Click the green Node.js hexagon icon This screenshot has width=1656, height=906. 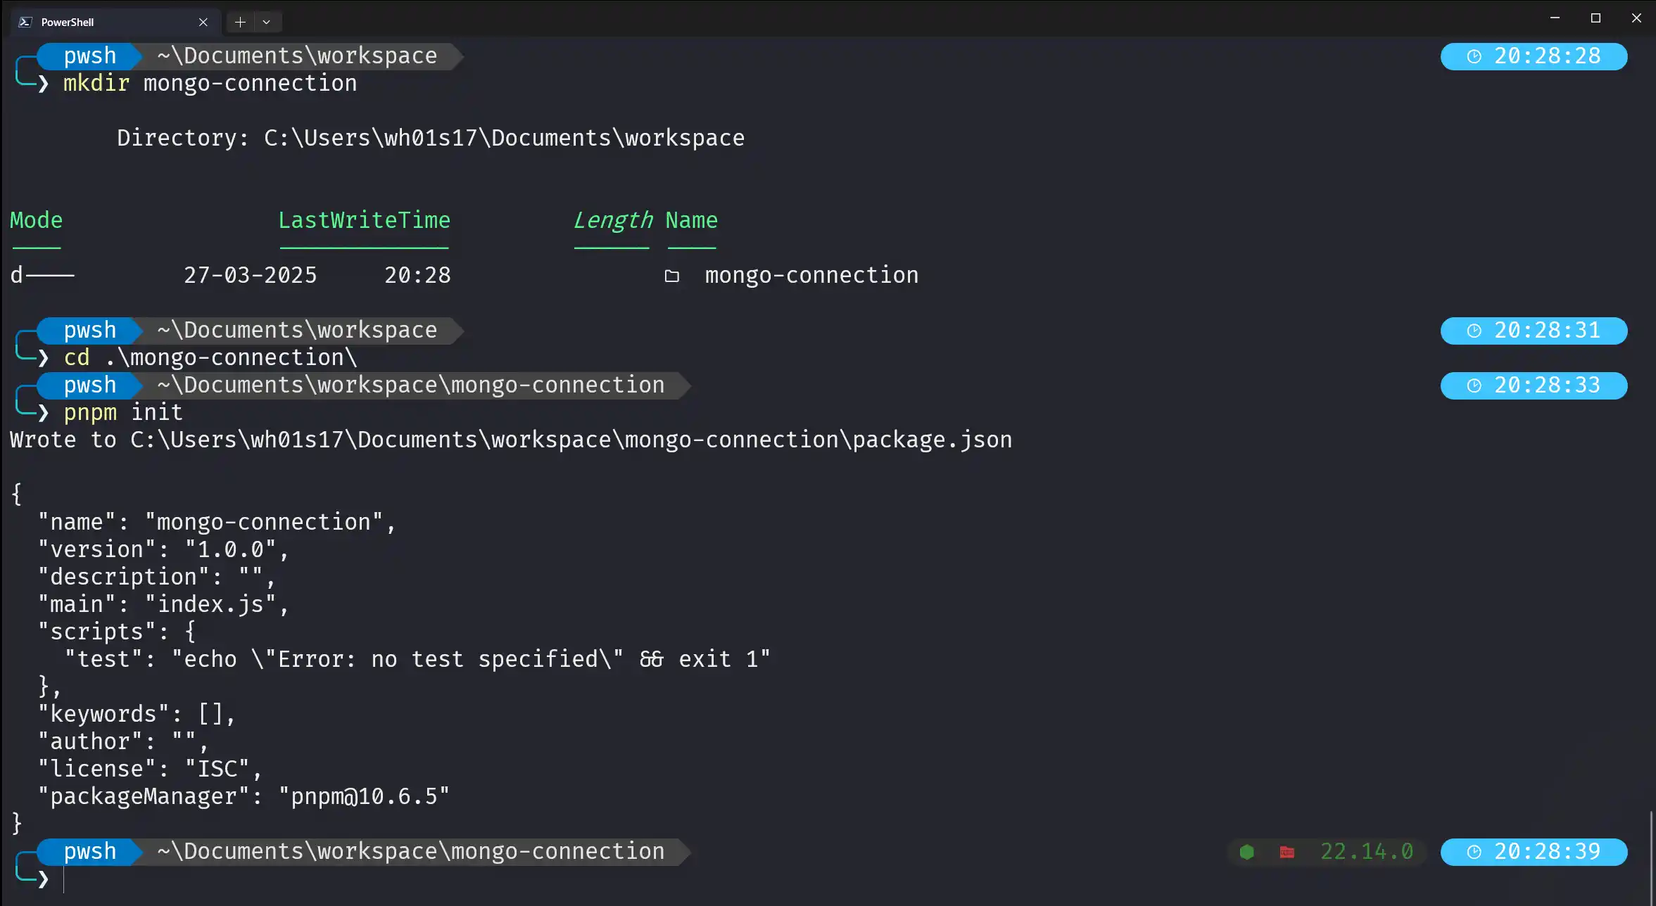(1246, 852)
